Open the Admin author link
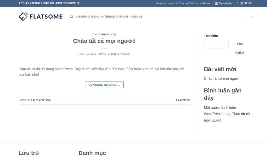267x160 pixels. click(126, 54)
